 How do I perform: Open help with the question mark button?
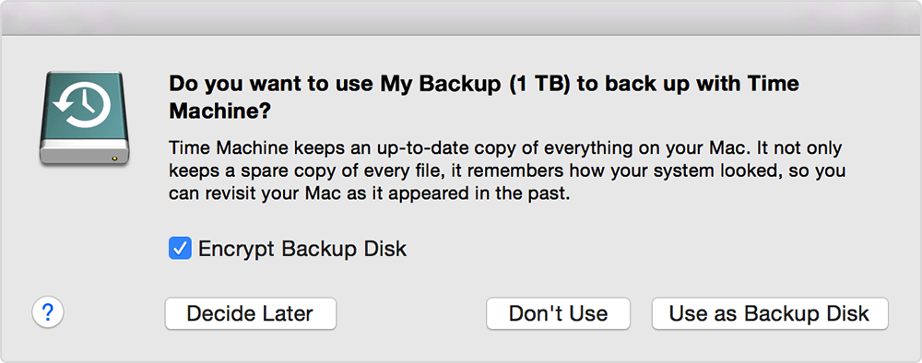(48, 312)
